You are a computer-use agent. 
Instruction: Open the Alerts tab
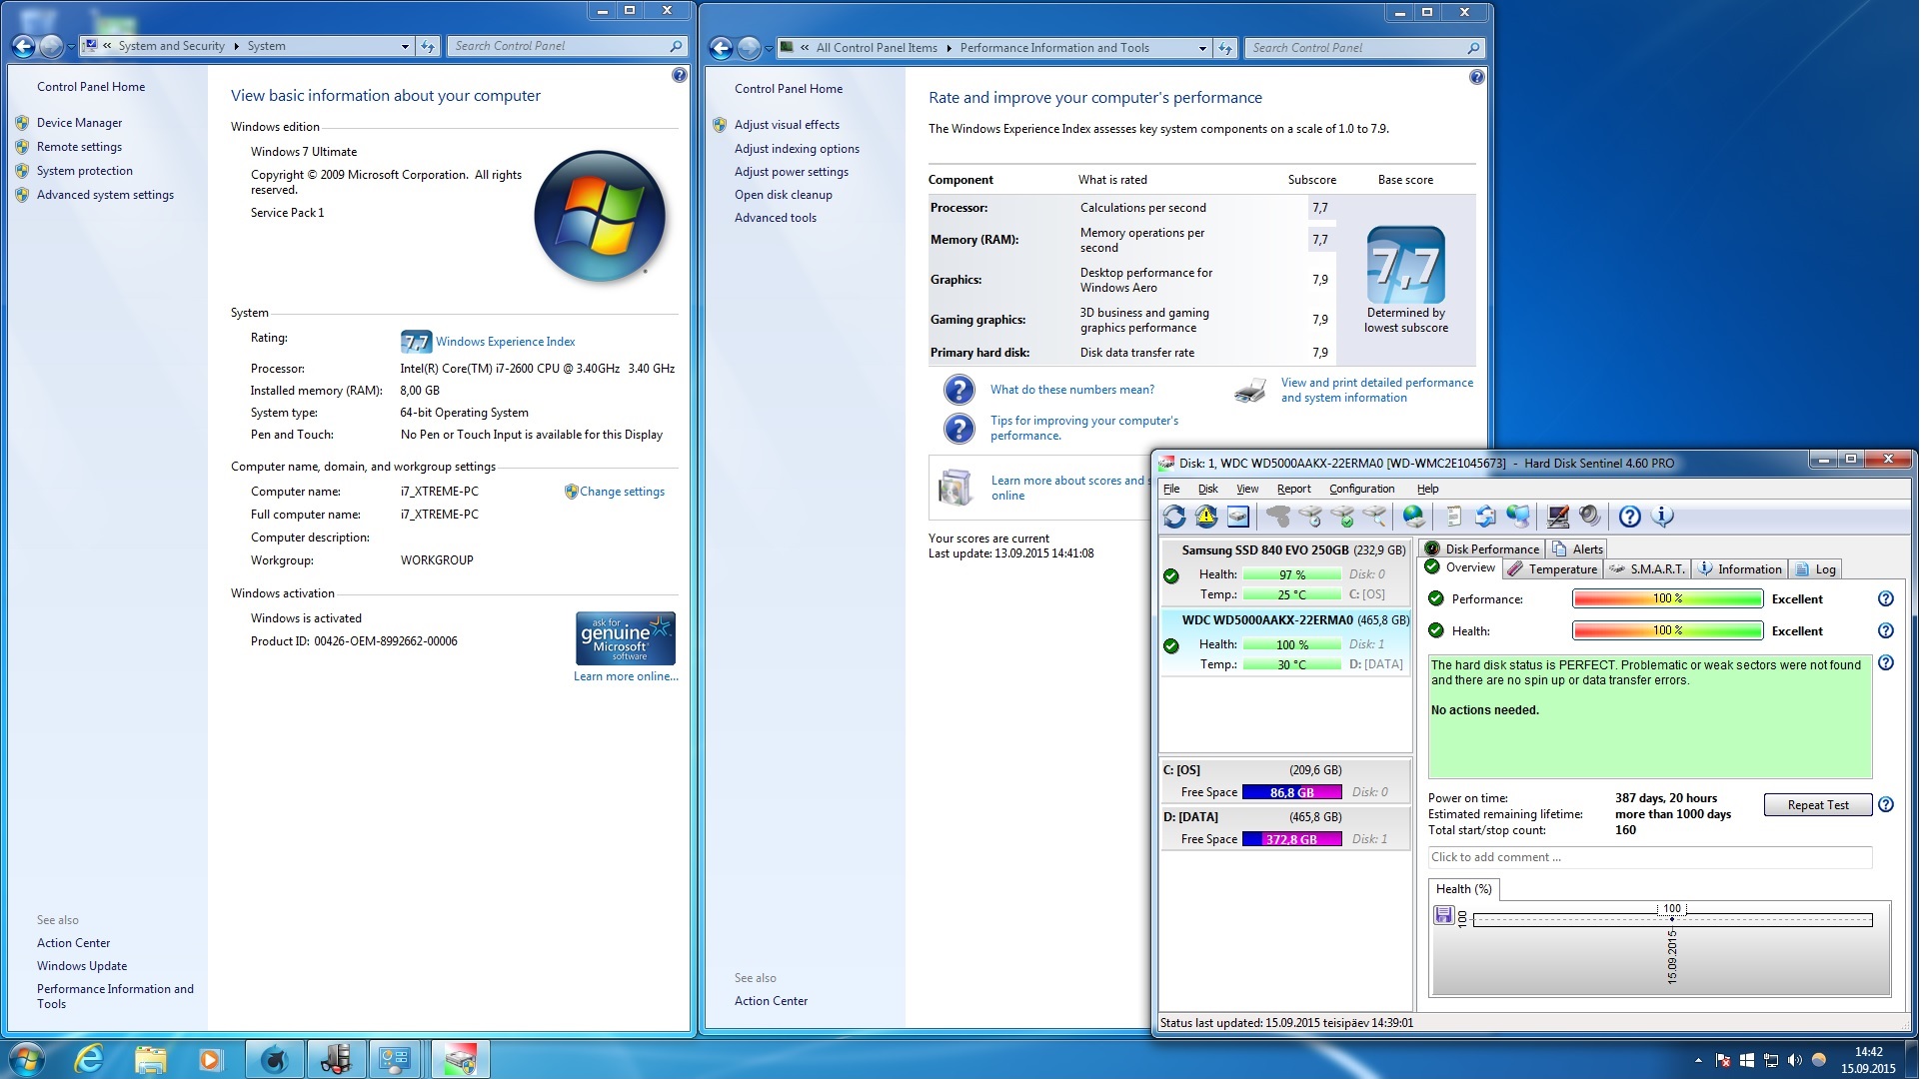pos(1577,549)
